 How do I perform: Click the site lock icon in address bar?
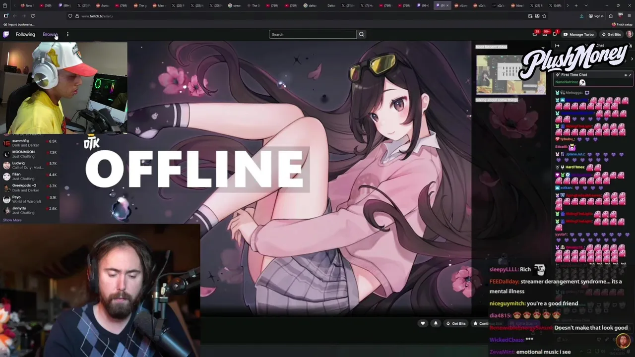(x=77, y=16)
